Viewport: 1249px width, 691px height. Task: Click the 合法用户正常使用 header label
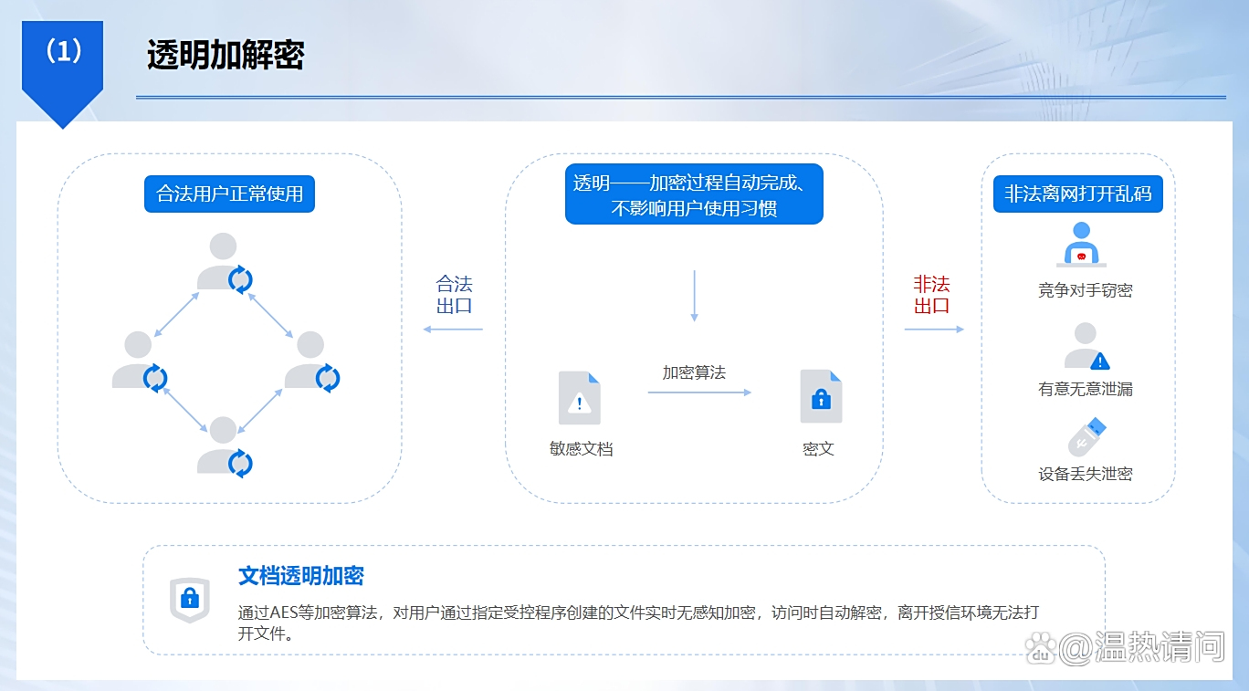228,194
